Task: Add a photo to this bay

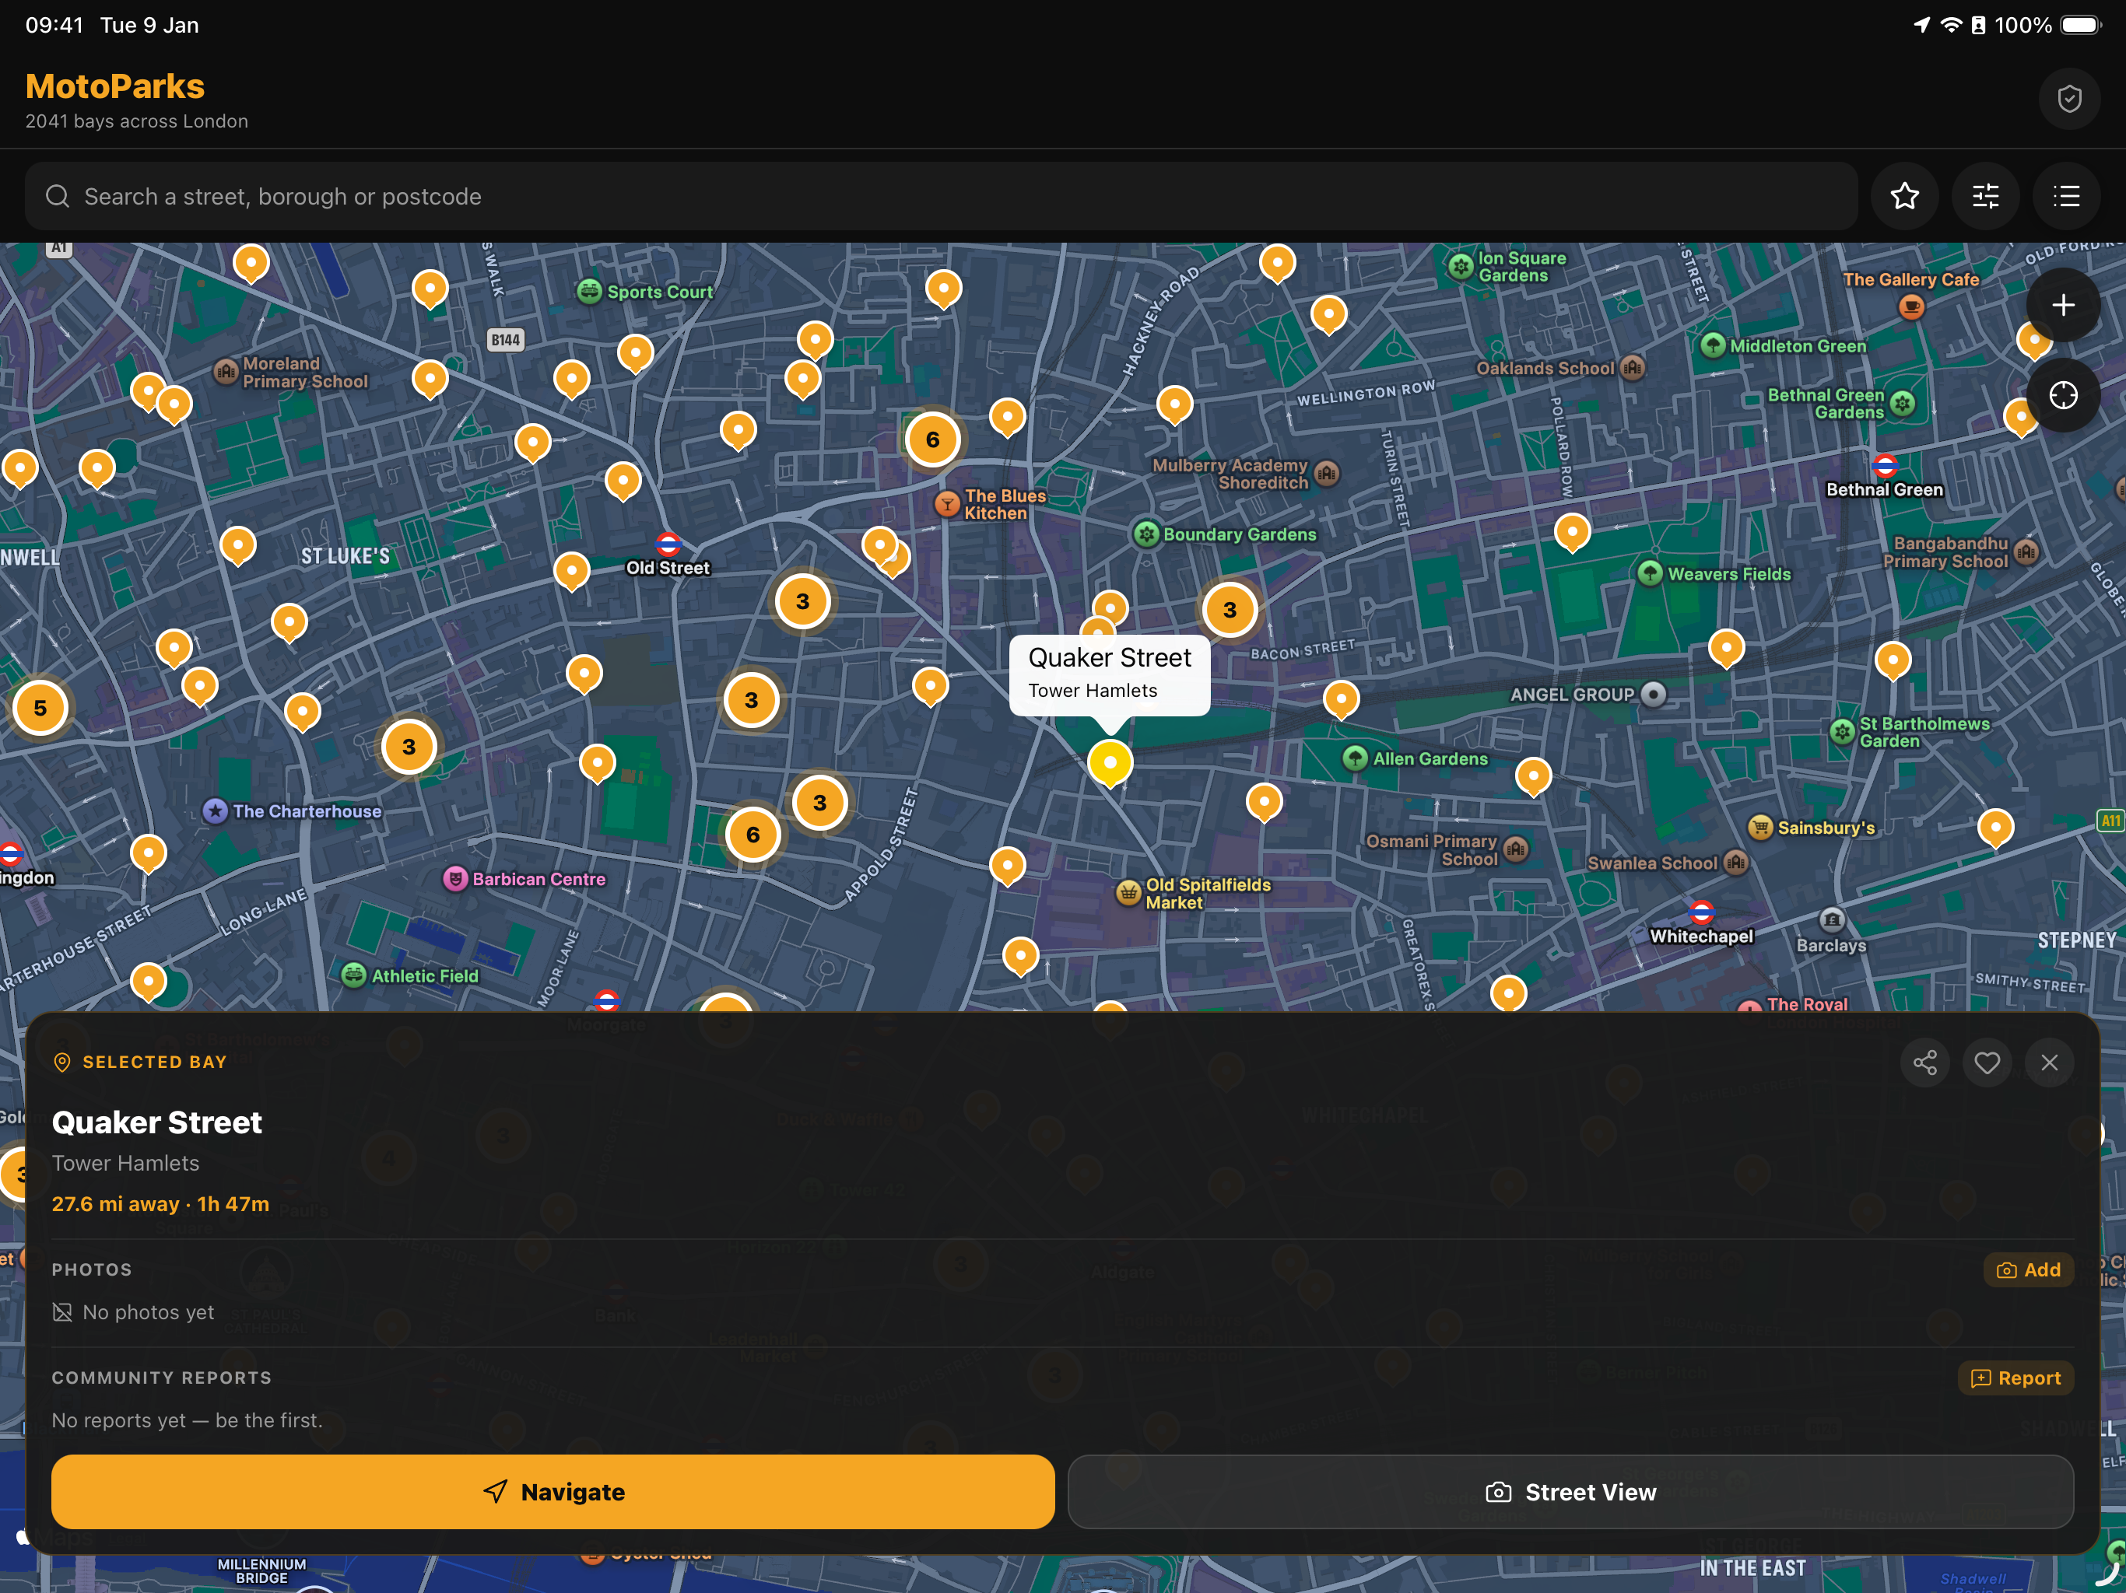Action: click(2028, 1269)
